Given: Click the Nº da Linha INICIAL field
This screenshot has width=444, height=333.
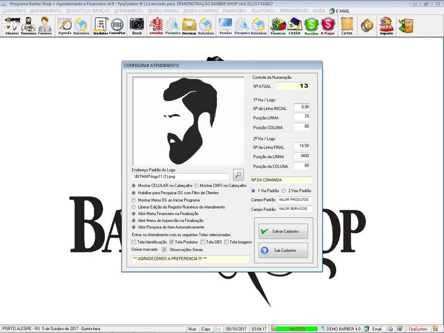Looking at the screenshot, I should point(302,107).
